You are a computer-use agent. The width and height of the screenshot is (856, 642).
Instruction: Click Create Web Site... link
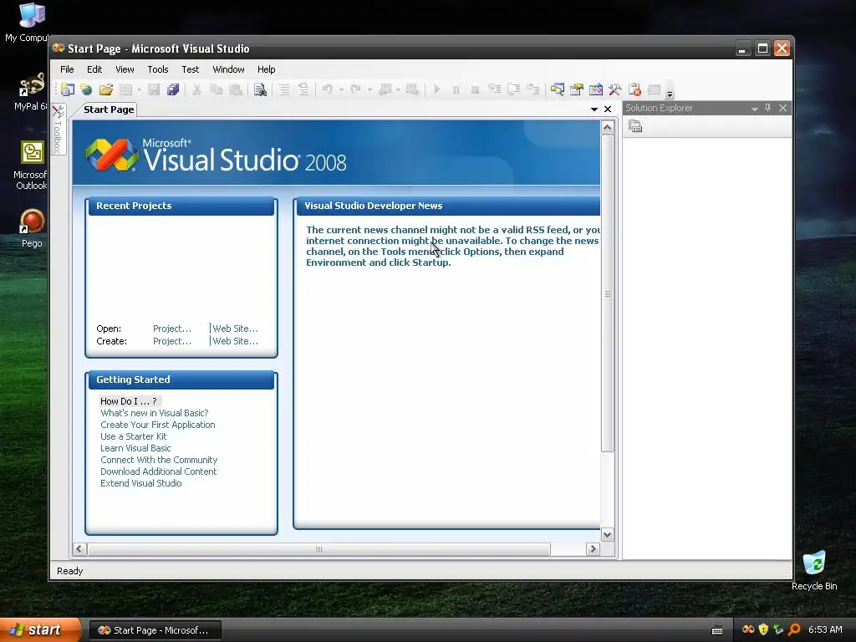(x=235, y=341)
